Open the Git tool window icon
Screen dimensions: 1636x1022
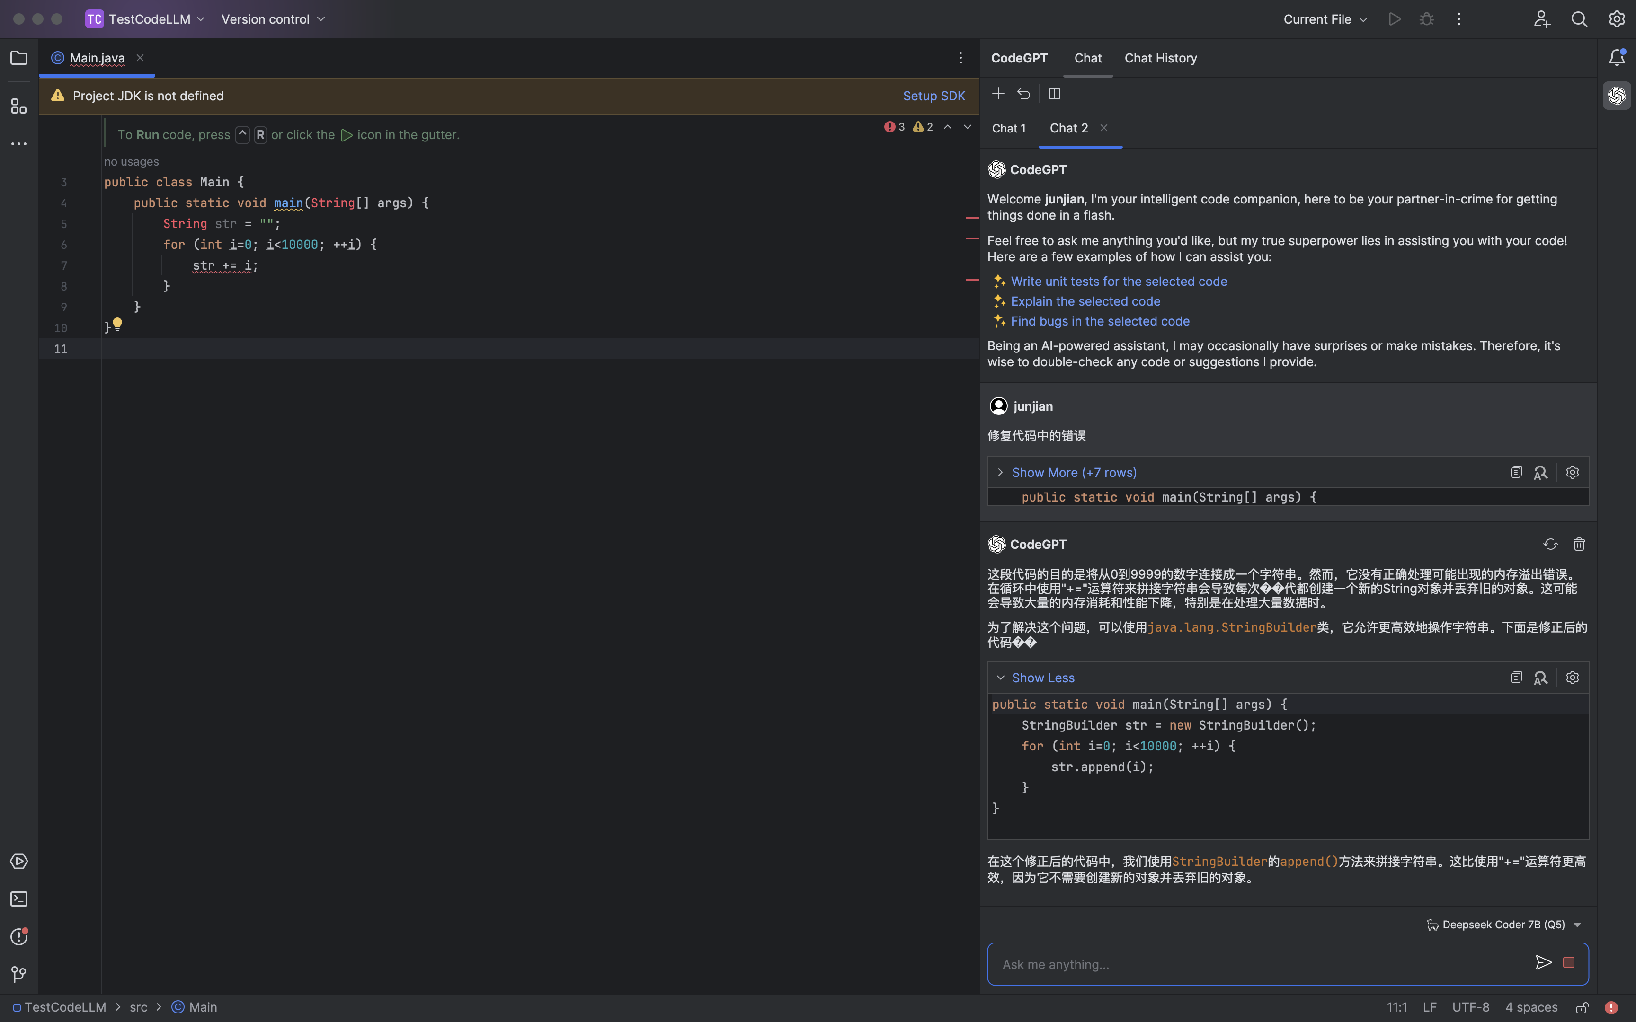pos(19,974)
